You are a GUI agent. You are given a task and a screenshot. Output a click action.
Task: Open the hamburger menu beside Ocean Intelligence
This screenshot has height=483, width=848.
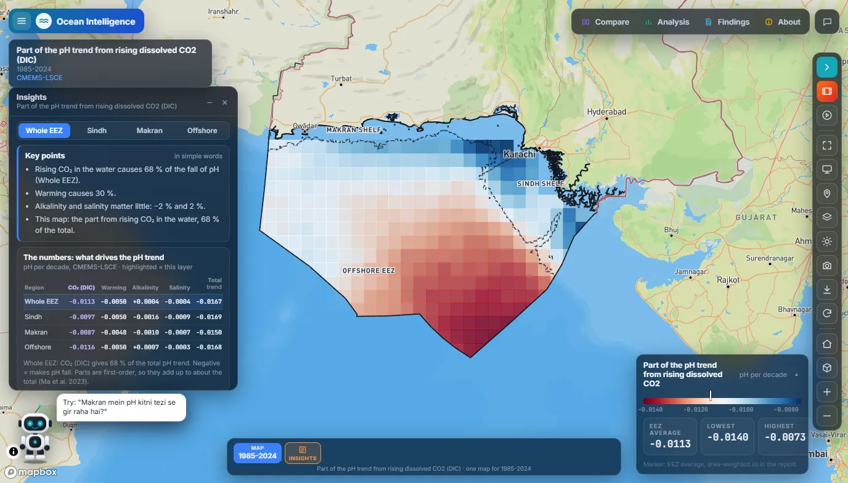tap(22, 21)
